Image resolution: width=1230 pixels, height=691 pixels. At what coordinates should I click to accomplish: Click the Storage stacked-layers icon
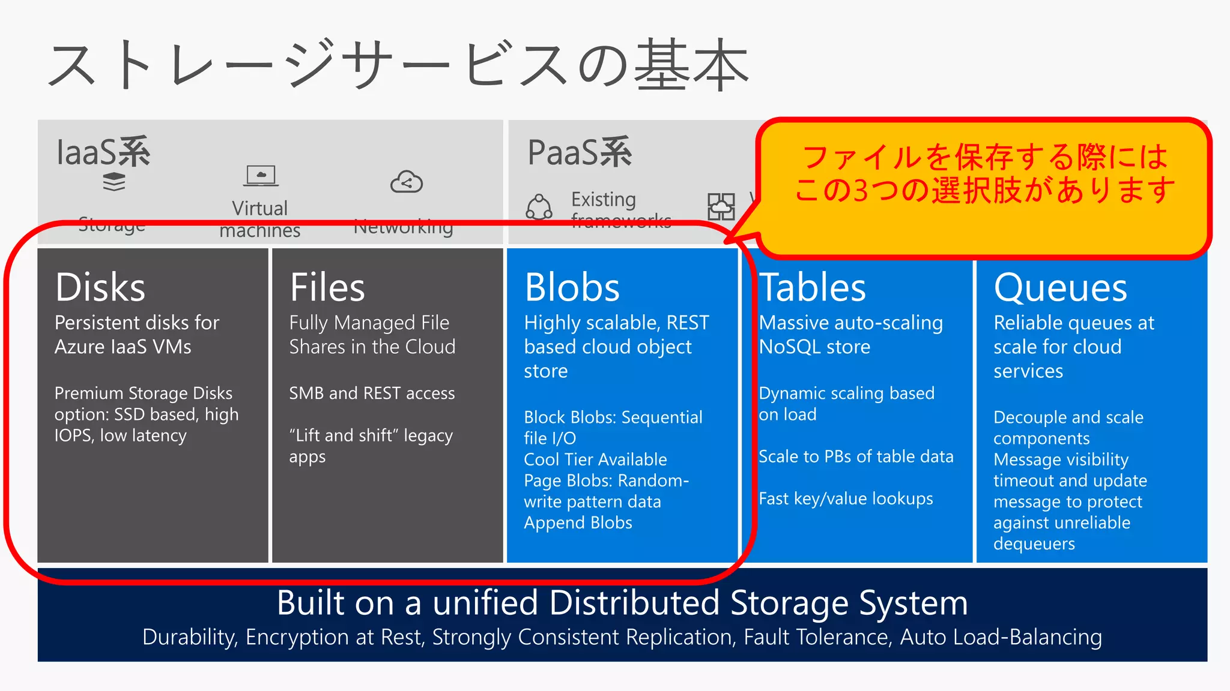tap(114, 182)
